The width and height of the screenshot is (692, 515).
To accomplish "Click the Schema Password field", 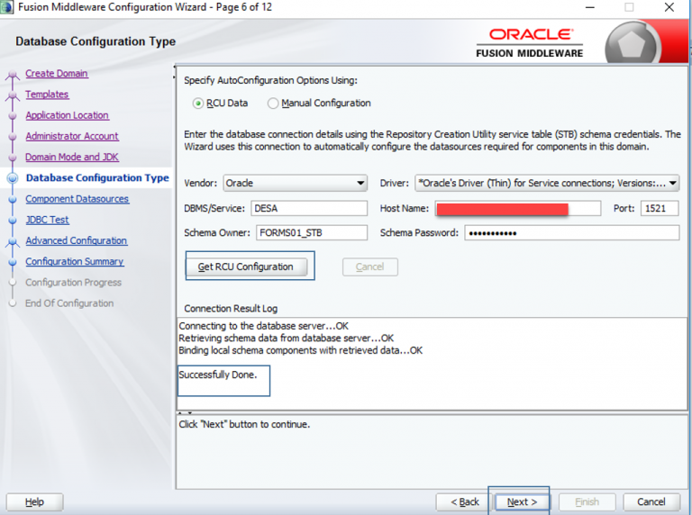I will (572, 233).
